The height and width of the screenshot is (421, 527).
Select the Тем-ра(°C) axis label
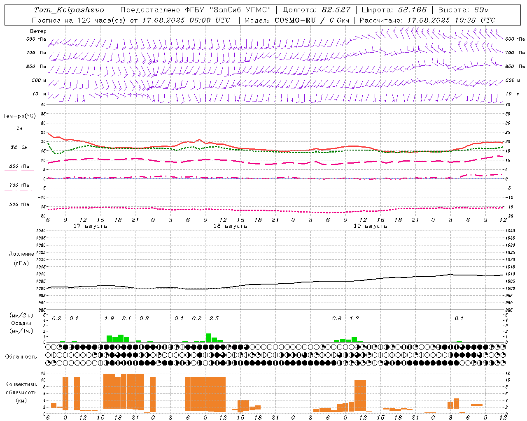click(19, 116)
